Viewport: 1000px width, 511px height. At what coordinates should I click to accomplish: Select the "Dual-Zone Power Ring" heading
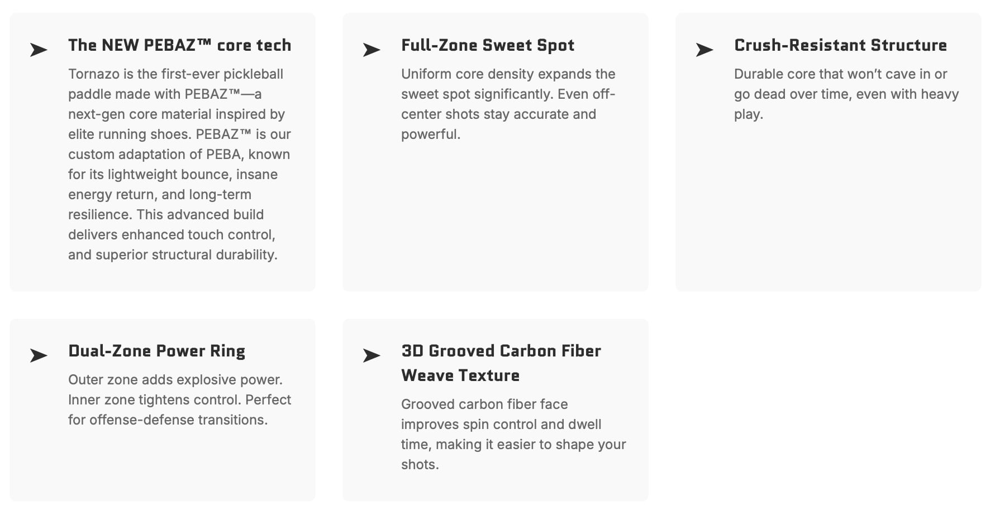coord(156,351)
